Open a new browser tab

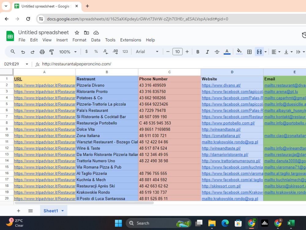[88, 6]
